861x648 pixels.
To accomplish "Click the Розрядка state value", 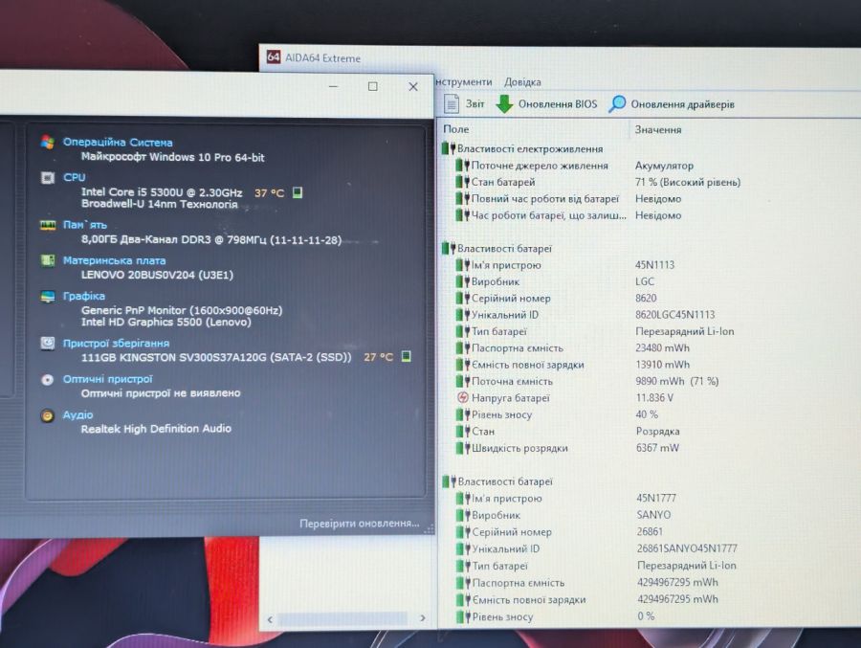I will pos(657,431).
